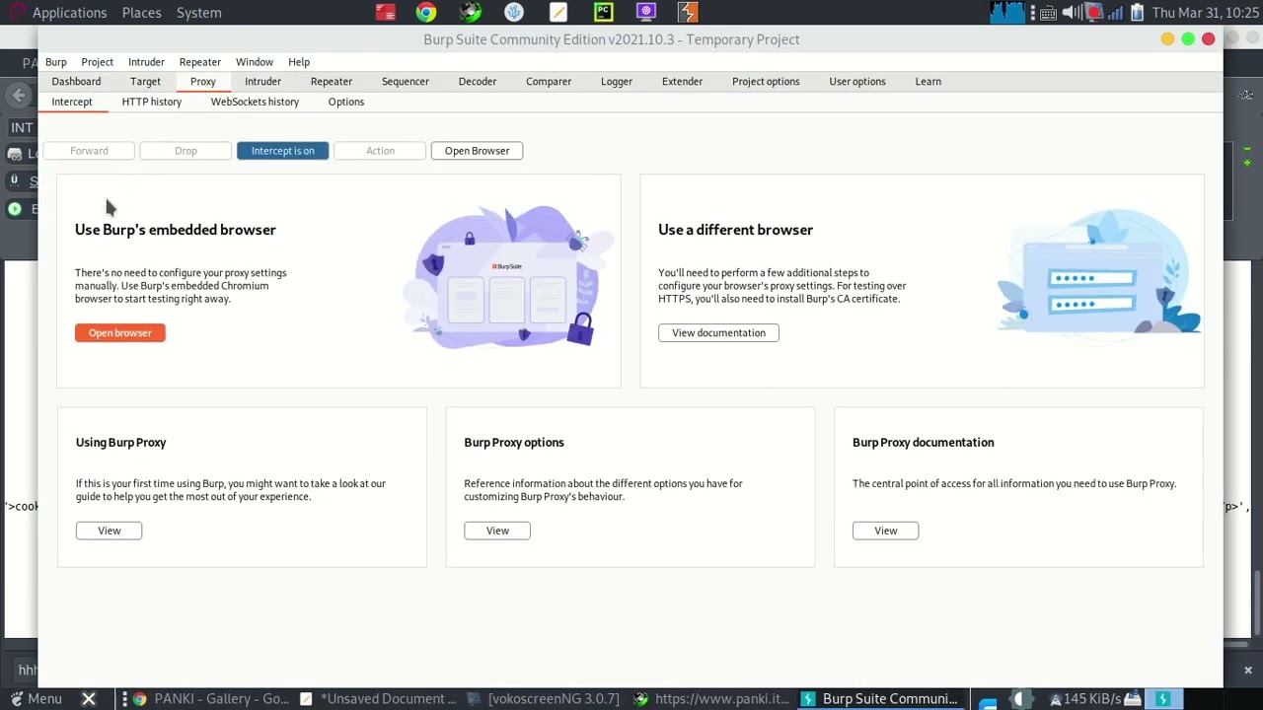
Task: Open the network signal tray icon
Action: 1115,13
